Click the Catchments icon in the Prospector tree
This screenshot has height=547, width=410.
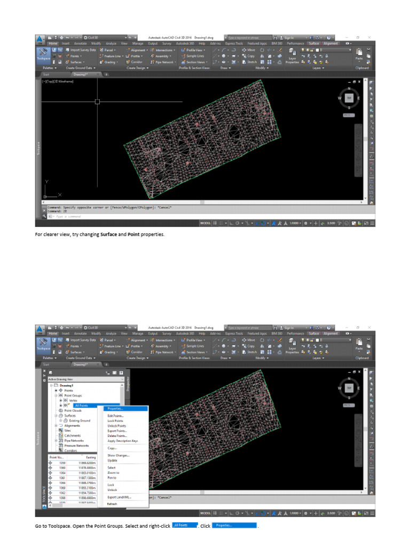pos(61,435)
